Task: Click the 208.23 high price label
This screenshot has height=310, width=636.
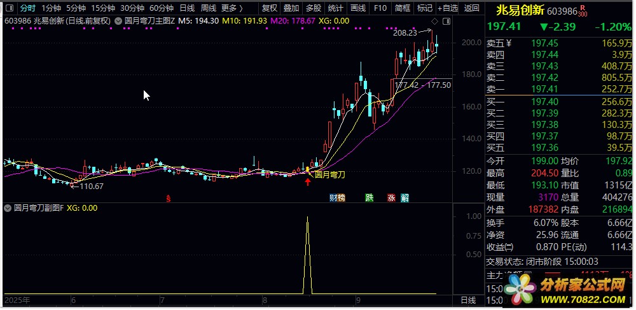Action: [x=404, y=33]
